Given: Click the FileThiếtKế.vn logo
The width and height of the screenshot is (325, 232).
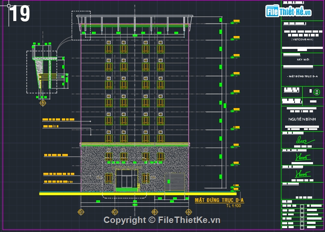Looking at the screenshot, I should pyautogui.click(x=289, y=11).
